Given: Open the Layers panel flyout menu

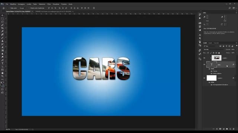Looking at the screenshot, I should pyautogui.click(x=237, y=43).
